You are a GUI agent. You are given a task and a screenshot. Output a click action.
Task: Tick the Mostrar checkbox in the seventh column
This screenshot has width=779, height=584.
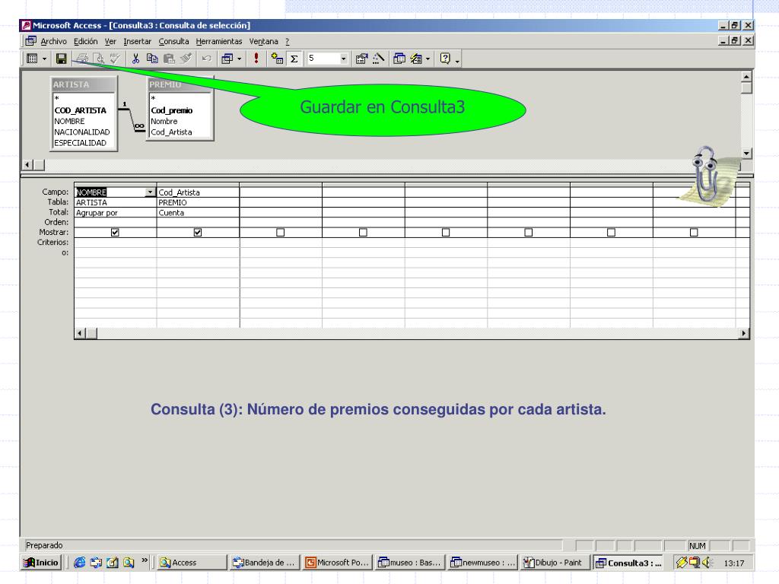(x=611, y=232)
